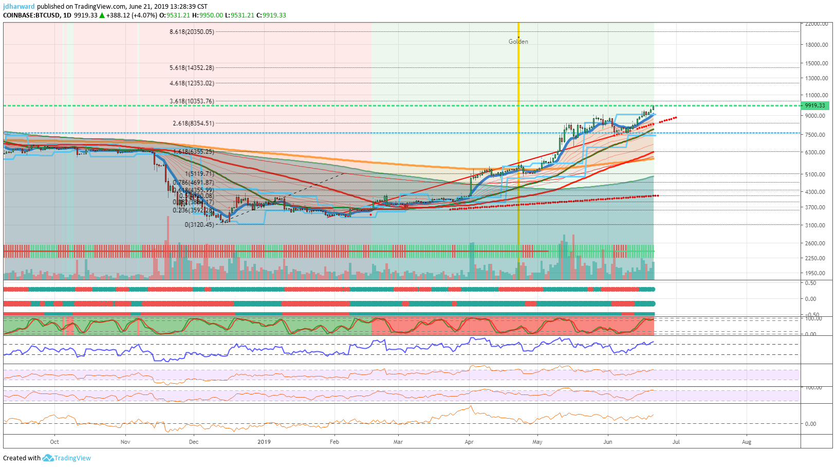
Task: Click the green 9919.33 current price tag
Action: [x=814, y=105]
